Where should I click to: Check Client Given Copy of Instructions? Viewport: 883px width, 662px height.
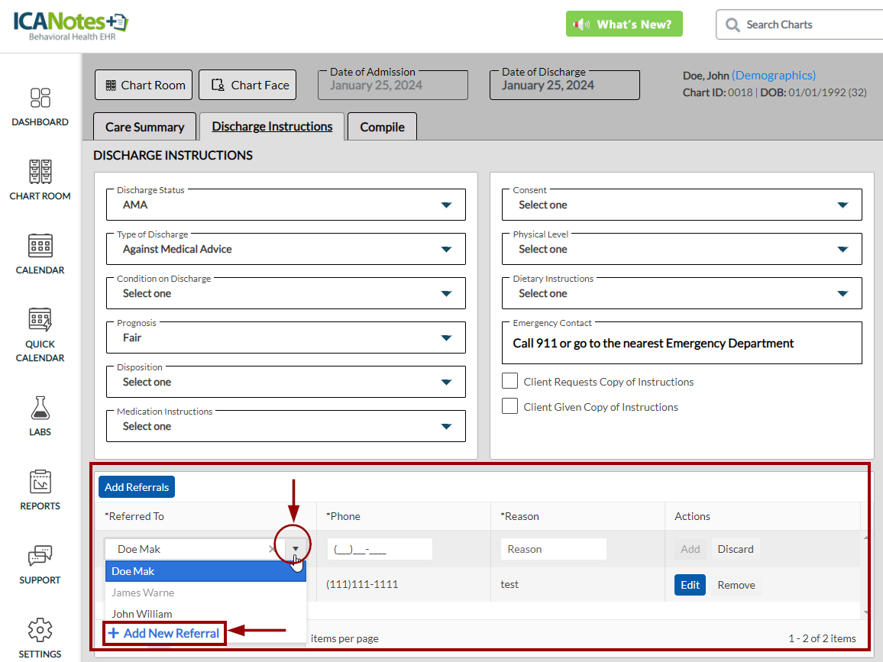pos(509,406)
